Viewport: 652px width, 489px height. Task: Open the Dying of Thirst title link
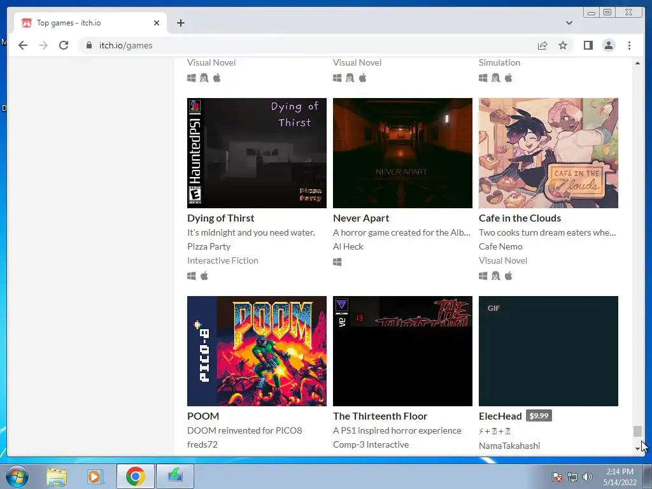tap(220, 218)
